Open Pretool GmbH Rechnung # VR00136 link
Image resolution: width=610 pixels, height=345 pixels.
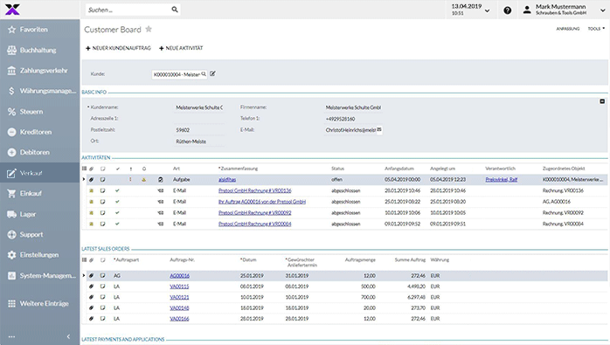pyautogui.click(x=255, y=190)
